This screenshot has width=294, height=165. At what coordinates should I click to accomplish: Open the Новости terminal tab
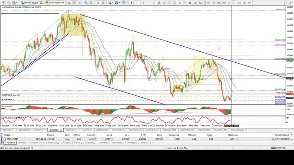pyautogui.click(x=53, y=143)
